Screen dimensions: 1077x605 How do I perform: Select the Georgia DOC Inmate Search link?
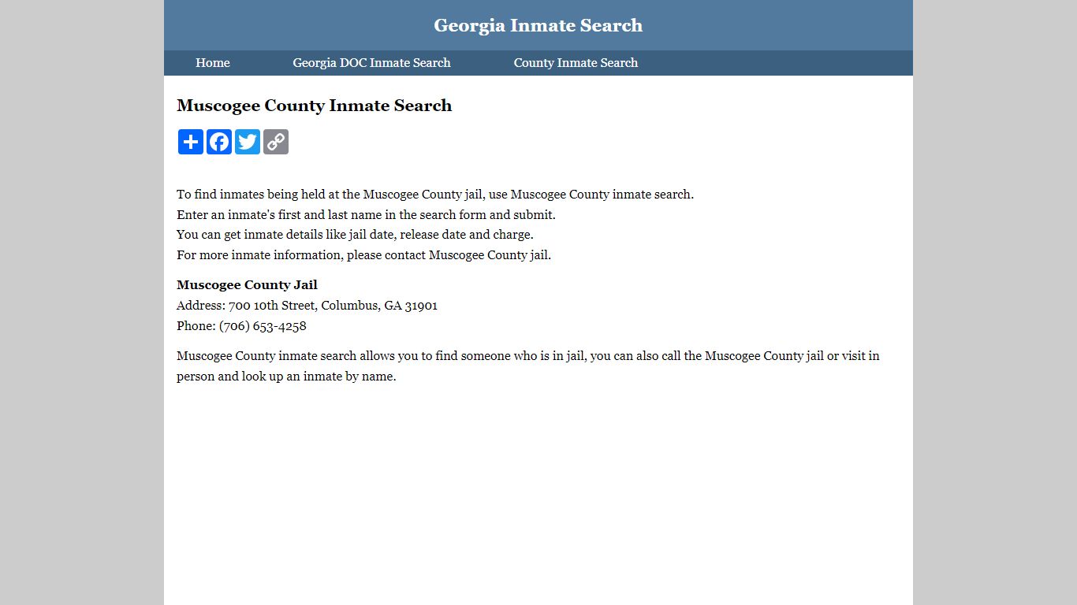pyautogui.click(x=371, y=62)
